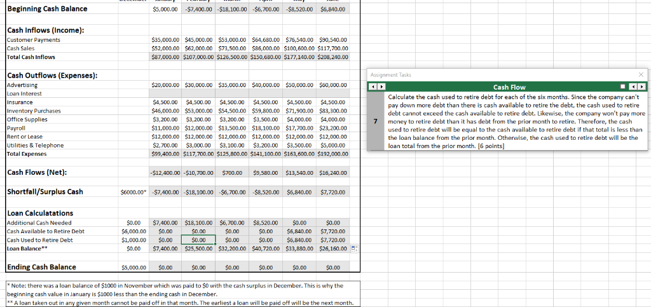Open Auto Fill Options beside Loan Balance row
Image resolution: width=651 pixels, height=307 pixels.
[x=354, y=249]
